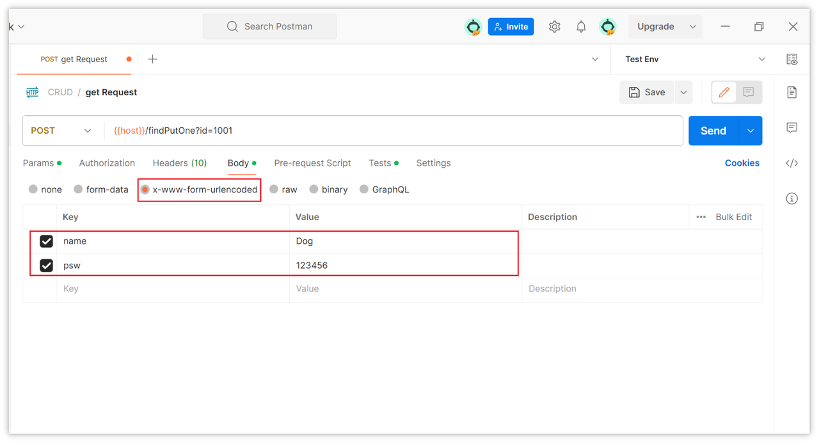The height and width of the screenshot is (446, 819).
Task: Click the Save button
Action: [x=647, y=93]
